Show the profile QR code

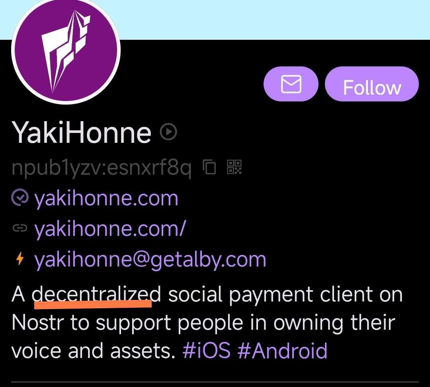click(x=234, y=167)
